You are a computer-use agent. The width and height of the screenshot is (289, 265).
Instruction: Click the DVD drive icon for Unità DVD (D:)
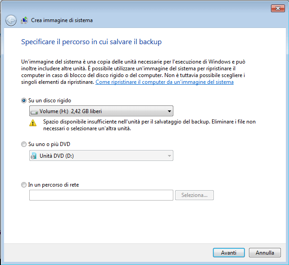[34, 156]
